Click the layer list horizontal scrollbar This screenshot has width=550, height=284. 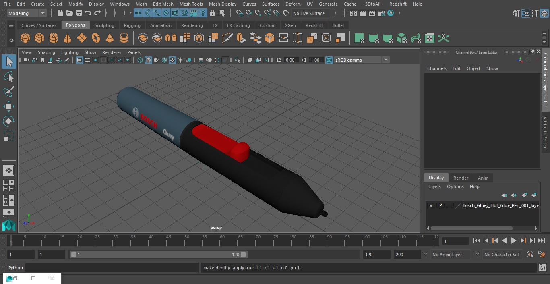(x=471, y=228)
